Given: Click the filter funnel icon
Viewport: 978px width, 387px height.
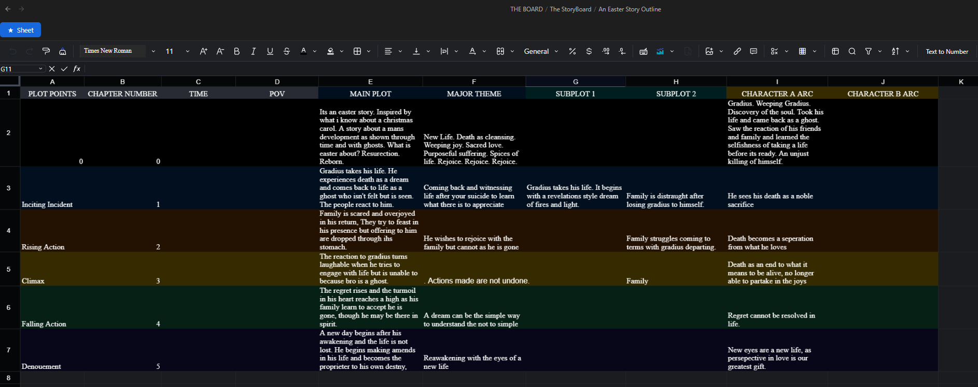Looking at the screenshot, I should click(868, 51).
